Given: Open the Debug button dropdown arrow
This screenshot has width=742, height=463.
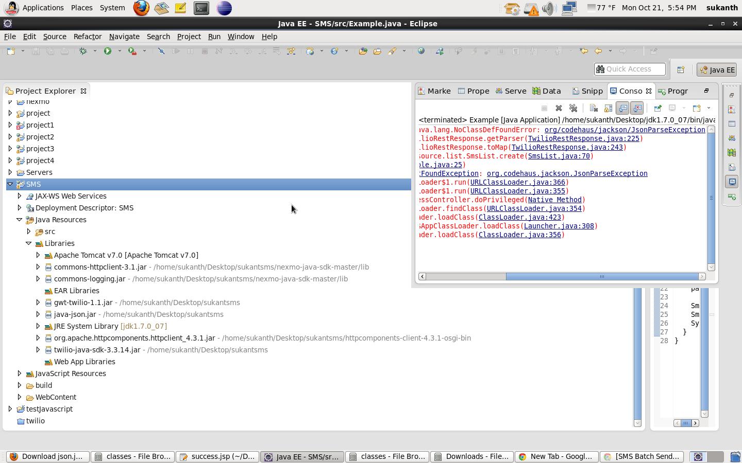Looking at the screenshot, I should [x=95, y=51].
